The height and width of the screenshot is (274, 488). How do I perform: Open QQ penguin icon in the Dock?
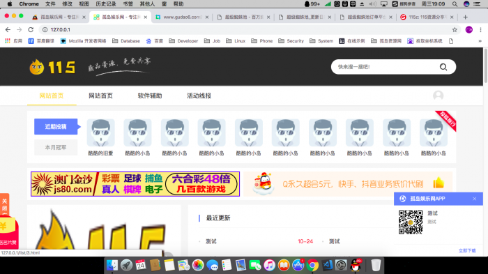356,265
